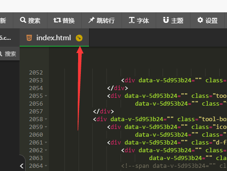
Task: Click line number 2052 in gutter
Action: (36, 73)
